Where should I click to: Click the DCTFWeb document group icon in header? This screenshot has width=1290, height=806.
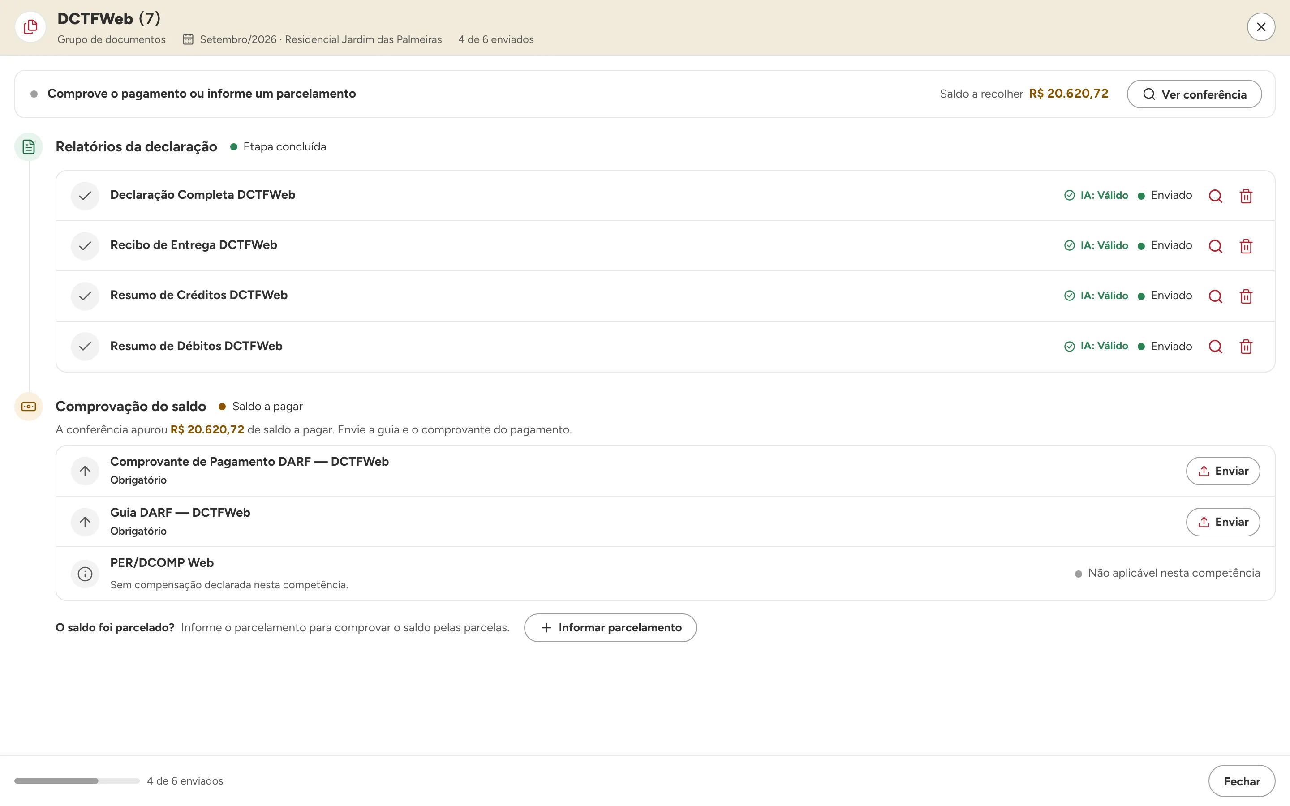click(30, 27)
